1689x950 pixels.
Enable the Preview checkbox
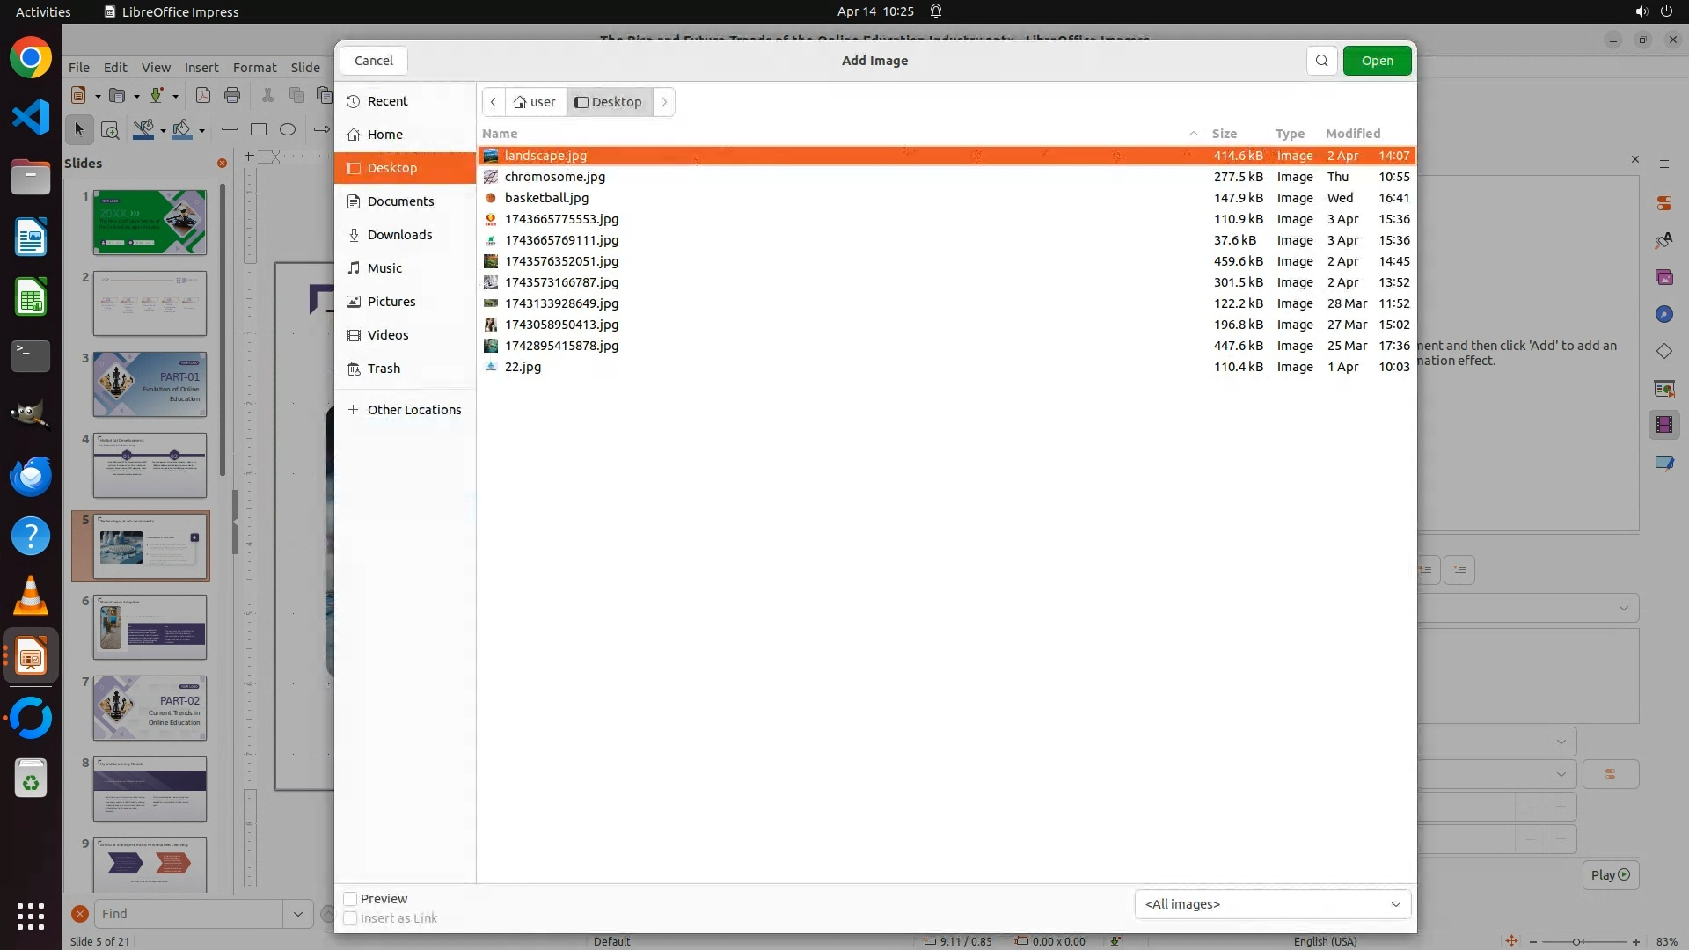coord(350,899)
